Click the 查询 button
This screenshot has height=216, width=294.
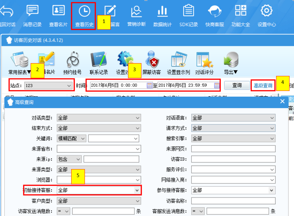[237, 85]
